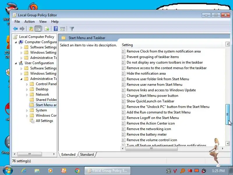Click the taskbar clock showing 1:25 PM
233x175 pixels.
pyautogui.click(x=218, y=171)
